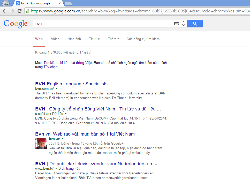
Task: Open a new tab button
Action: coord(68,3)
